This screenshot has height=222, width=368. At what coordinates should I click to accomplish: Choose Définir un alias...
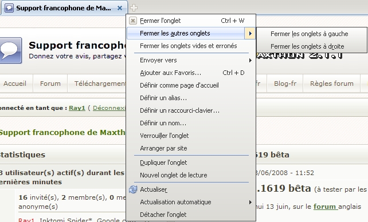click(x=191, y=98)
